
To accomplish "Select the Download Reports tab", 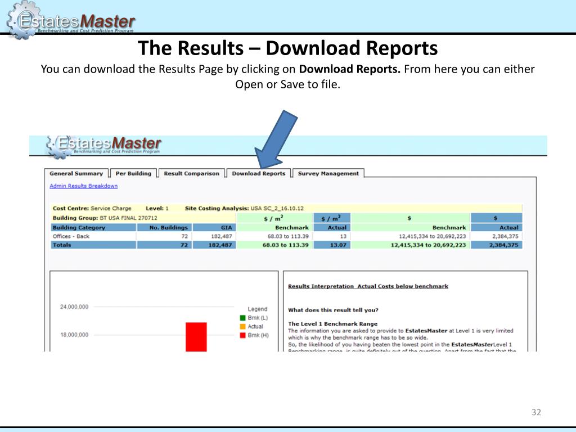I will 259,173.
